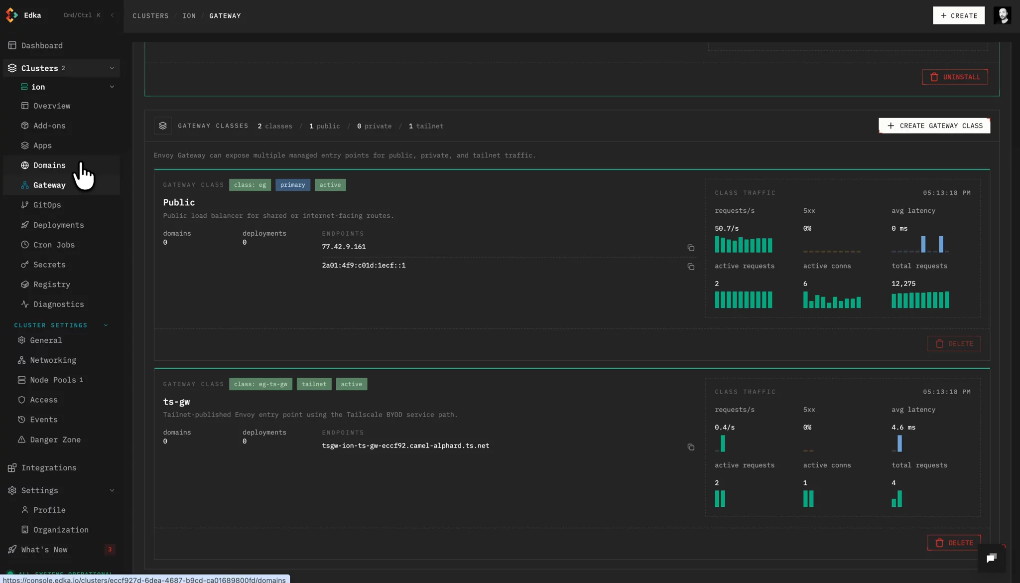Click the ts-gw gateway class title

click(176, 402)
